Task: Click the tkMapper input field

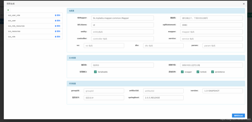Action: coord(123,18)
